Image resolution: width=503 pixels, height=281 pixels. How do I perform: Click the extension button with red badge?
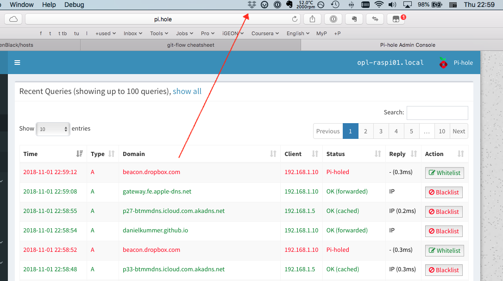coord(396,19)
